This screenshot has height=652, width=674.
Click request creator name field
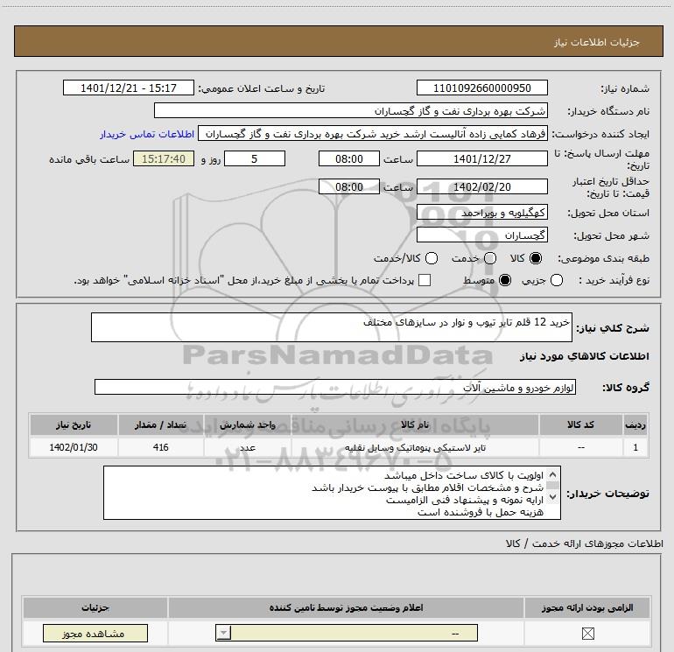coord(373,134)
